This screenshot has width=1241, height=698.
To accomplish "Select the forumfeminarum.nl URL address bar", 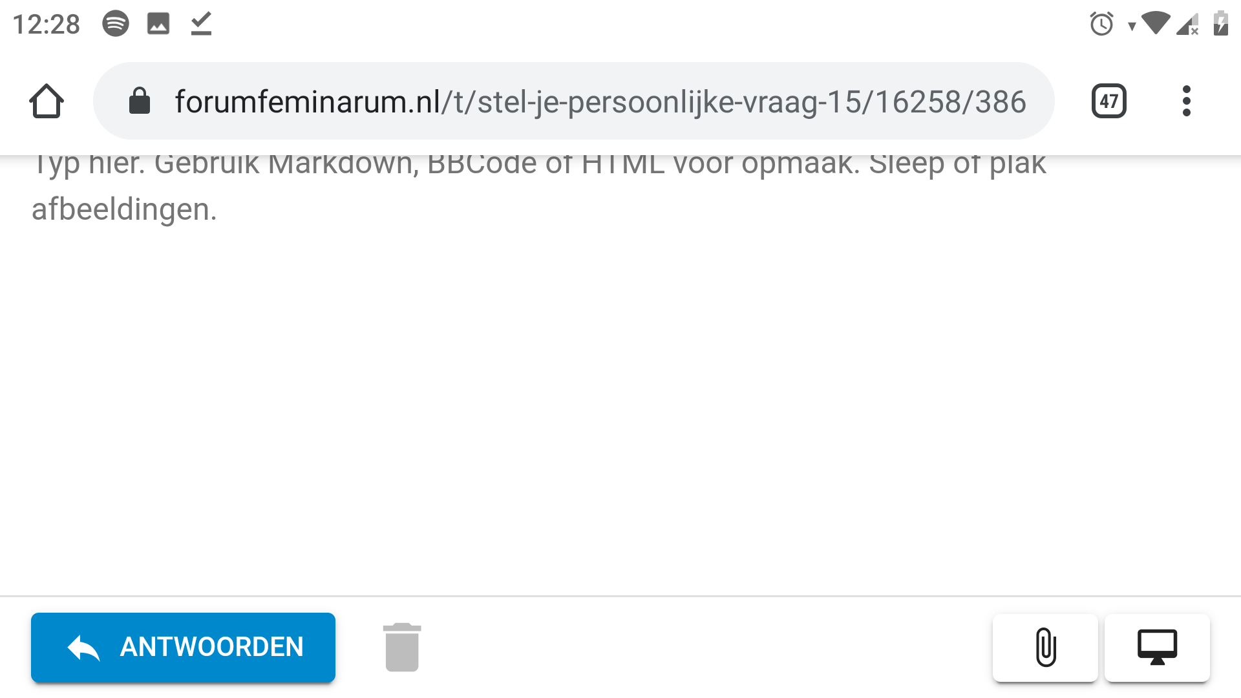I will coord(574,101).
